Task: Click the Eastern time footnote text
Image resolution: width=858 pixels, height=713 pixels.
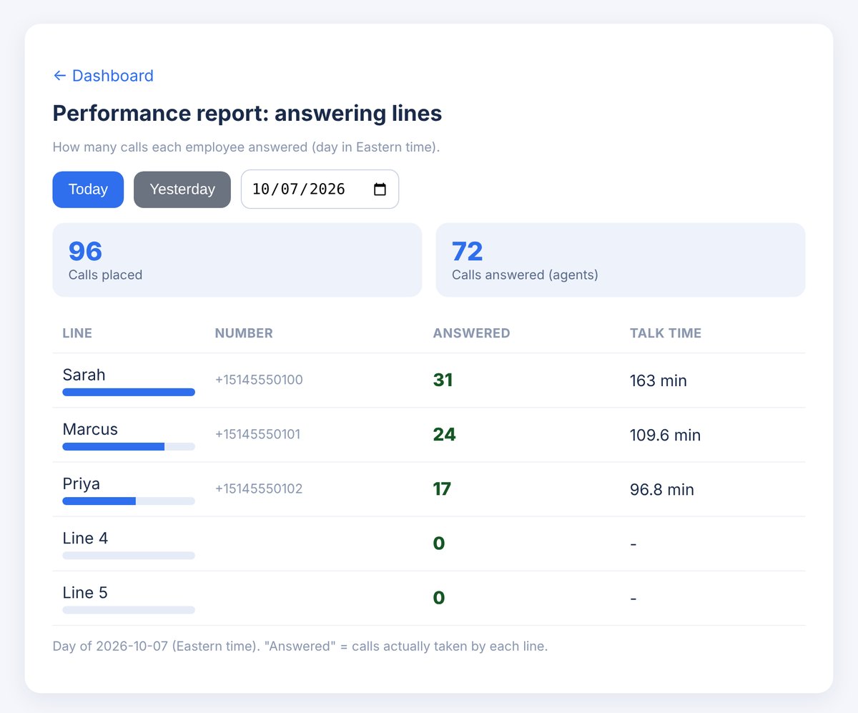Action: pyautogui.click(x=300, y=646)
